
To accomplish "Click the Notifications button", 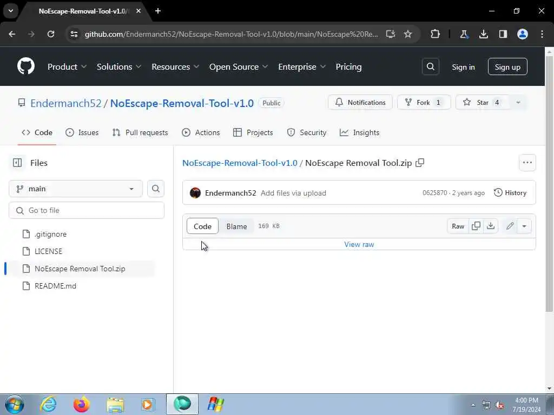I will (360, 102).
